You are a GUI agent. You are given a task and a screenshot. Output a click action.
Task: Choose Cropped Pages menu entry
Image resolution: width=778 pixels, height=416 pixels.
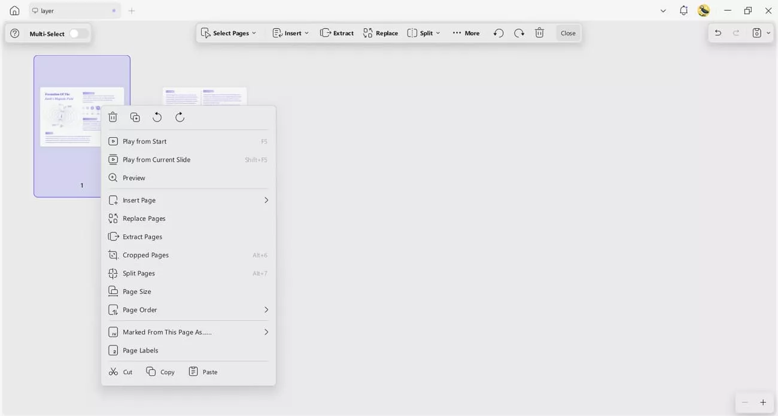tap(189, 255)
